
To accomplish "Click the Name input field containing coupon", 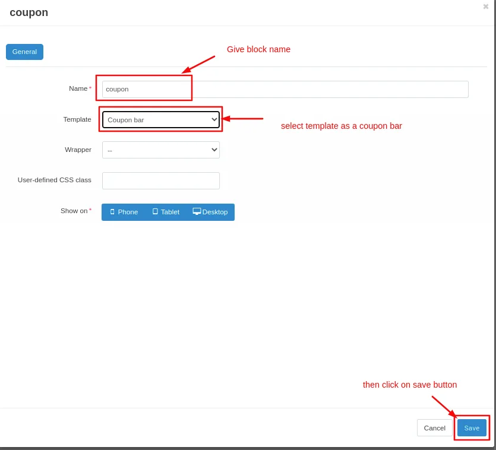I will [285, 89].
